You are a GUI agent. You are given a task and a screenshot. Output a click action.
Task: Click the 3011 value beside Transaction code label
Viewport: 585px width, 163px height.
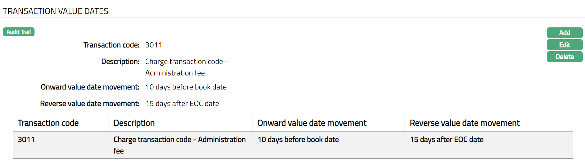pos(154,45)
